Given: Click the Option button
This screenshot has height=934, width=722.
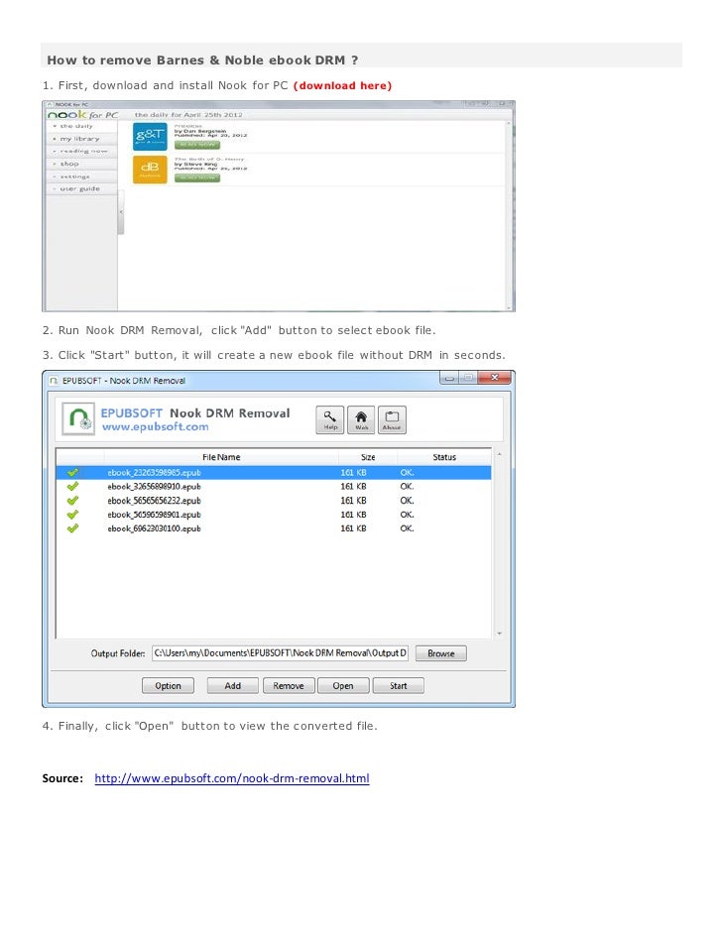Looking at the screenshot, I should 168,685.
